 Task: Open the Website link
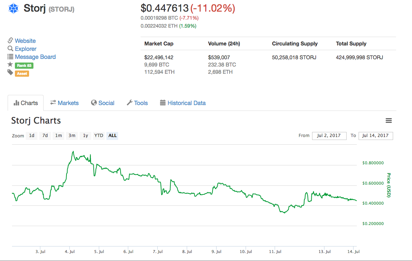point(25,41)
